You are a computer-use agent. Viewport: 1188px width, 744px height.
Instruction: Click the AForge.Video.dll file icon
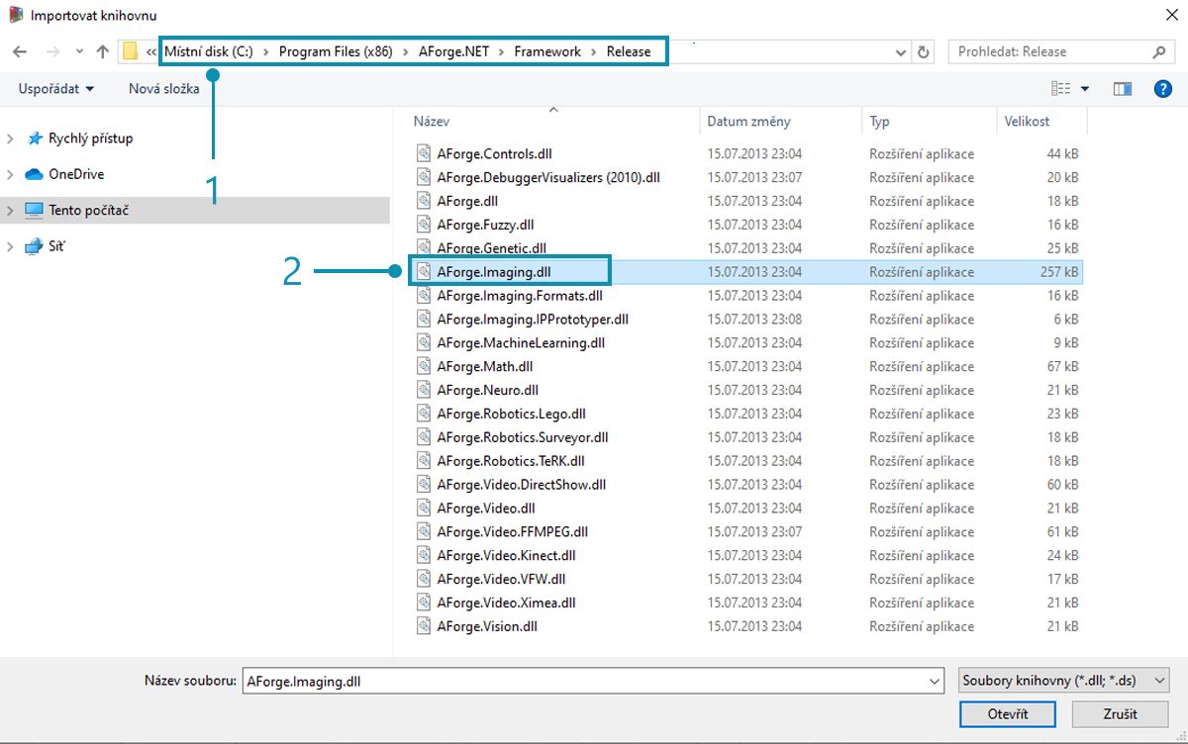[x=424, y=509]
